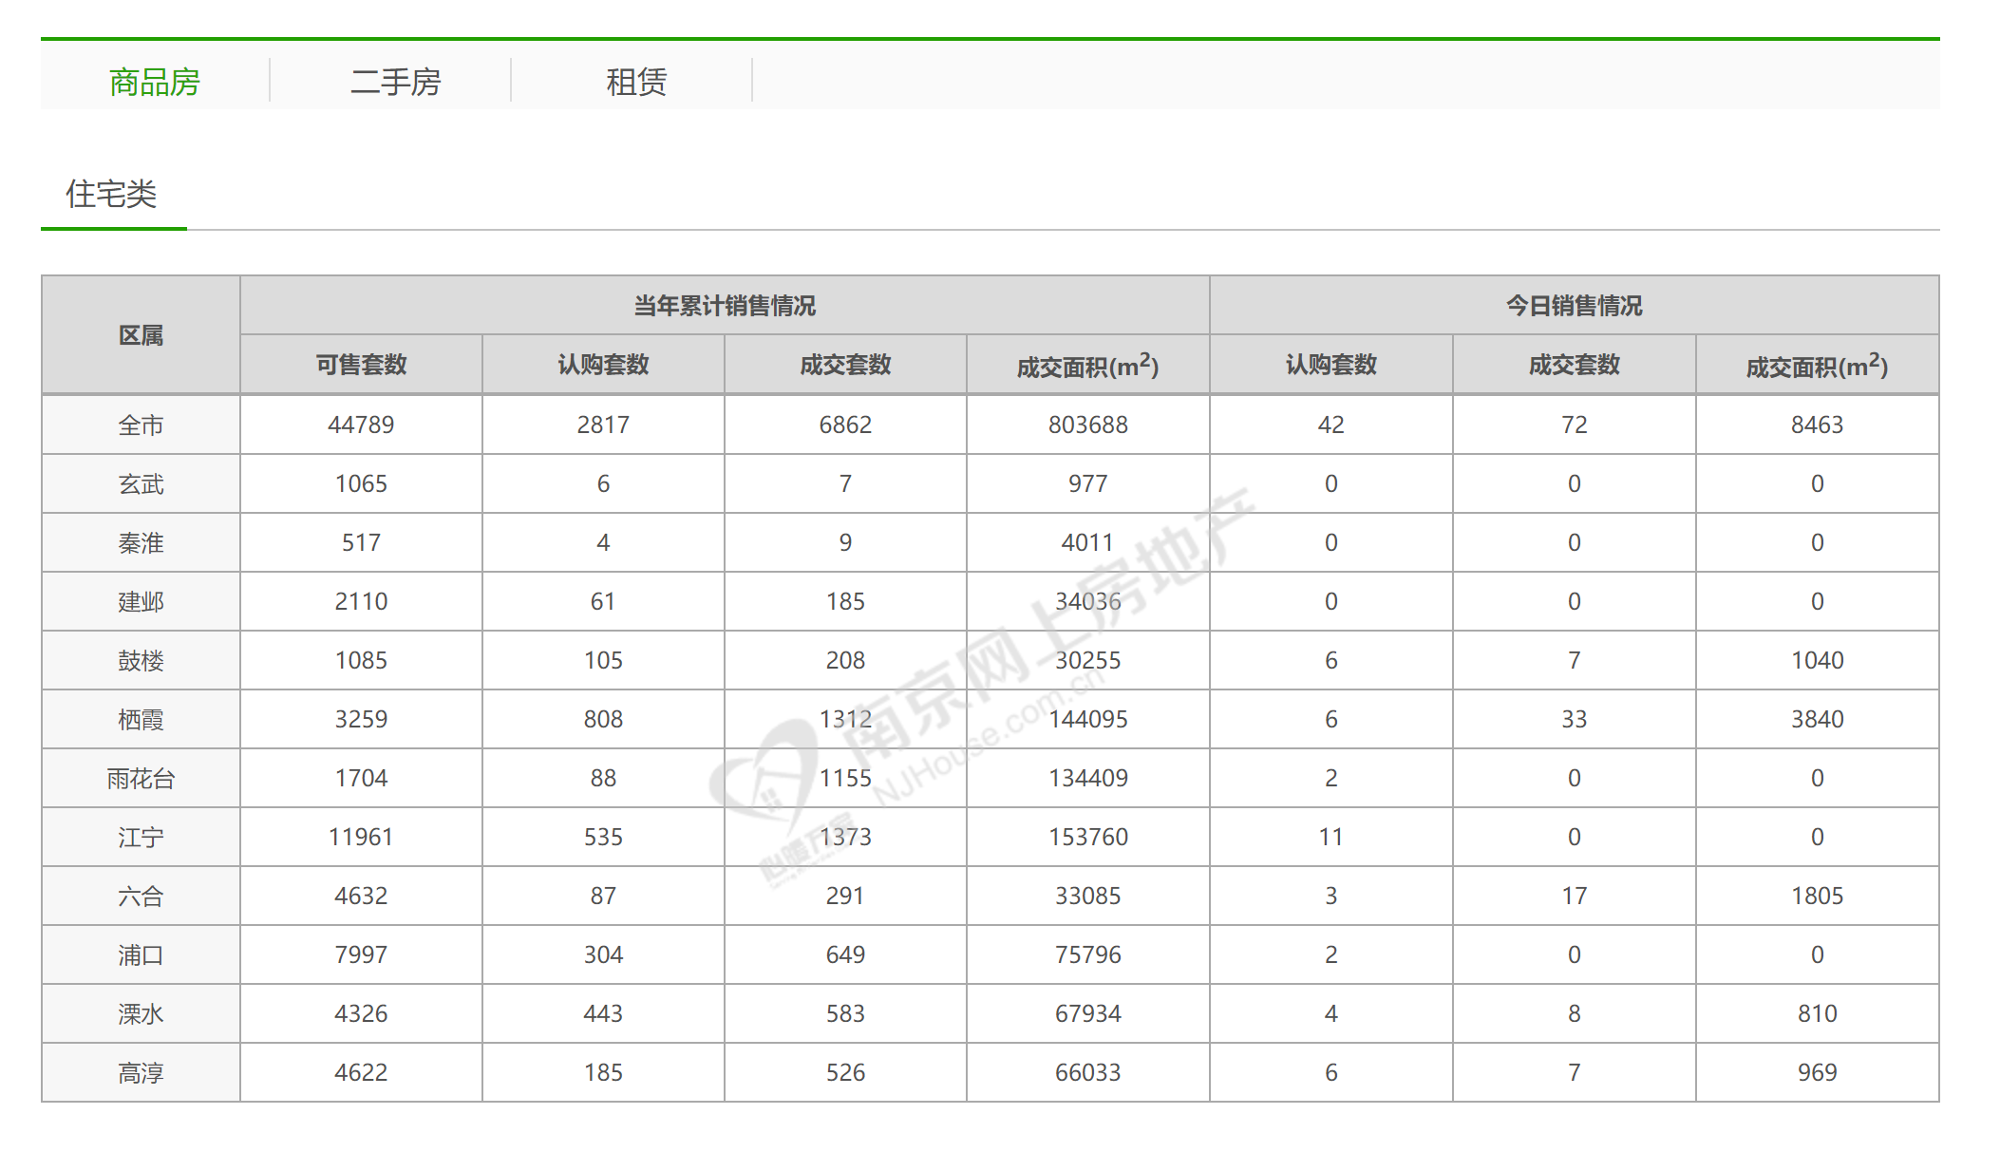Click the 可售套数 column header
2000x1171 pixels.
[x=361, y=365]
